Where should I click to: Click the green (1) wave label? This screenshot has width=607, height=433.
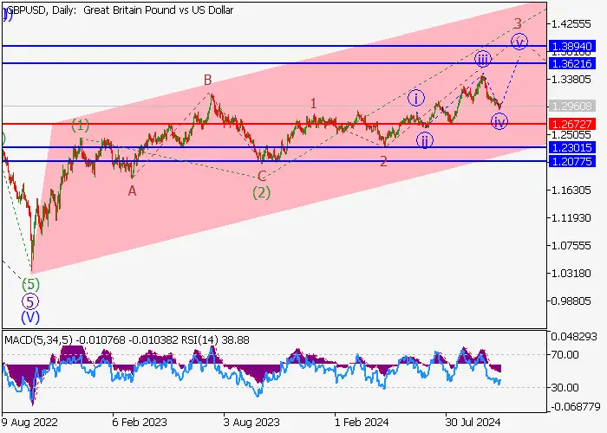81,126
